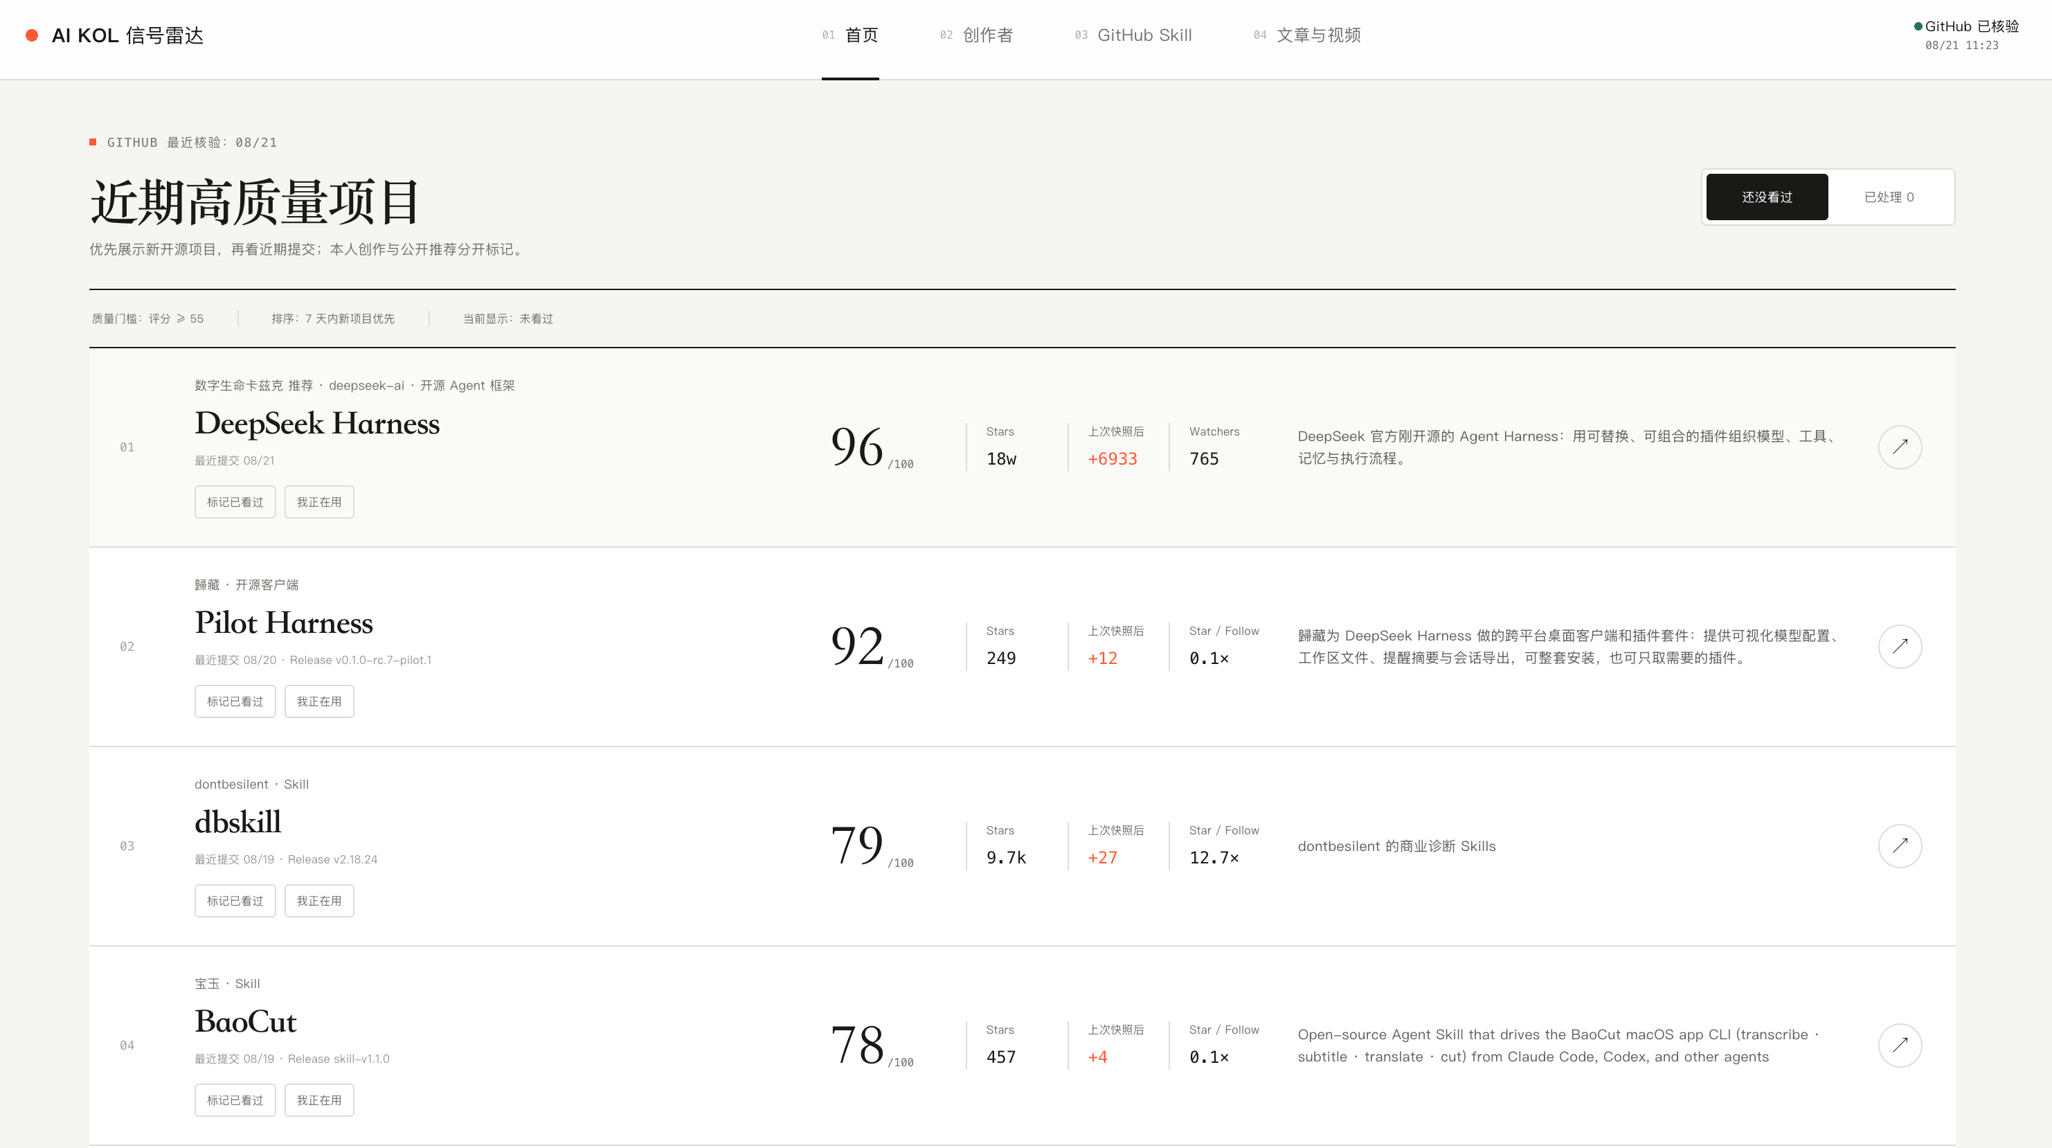
Task: Click the Release v2.18.24 line
Action: pyautogui.click(x=333, y=859)
